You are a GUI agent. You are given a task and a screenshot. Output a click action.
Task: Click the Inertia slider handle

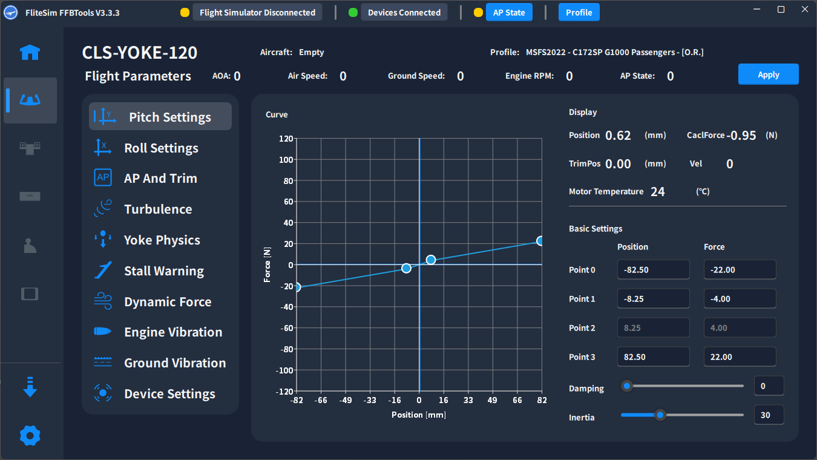tap(660, 415)
